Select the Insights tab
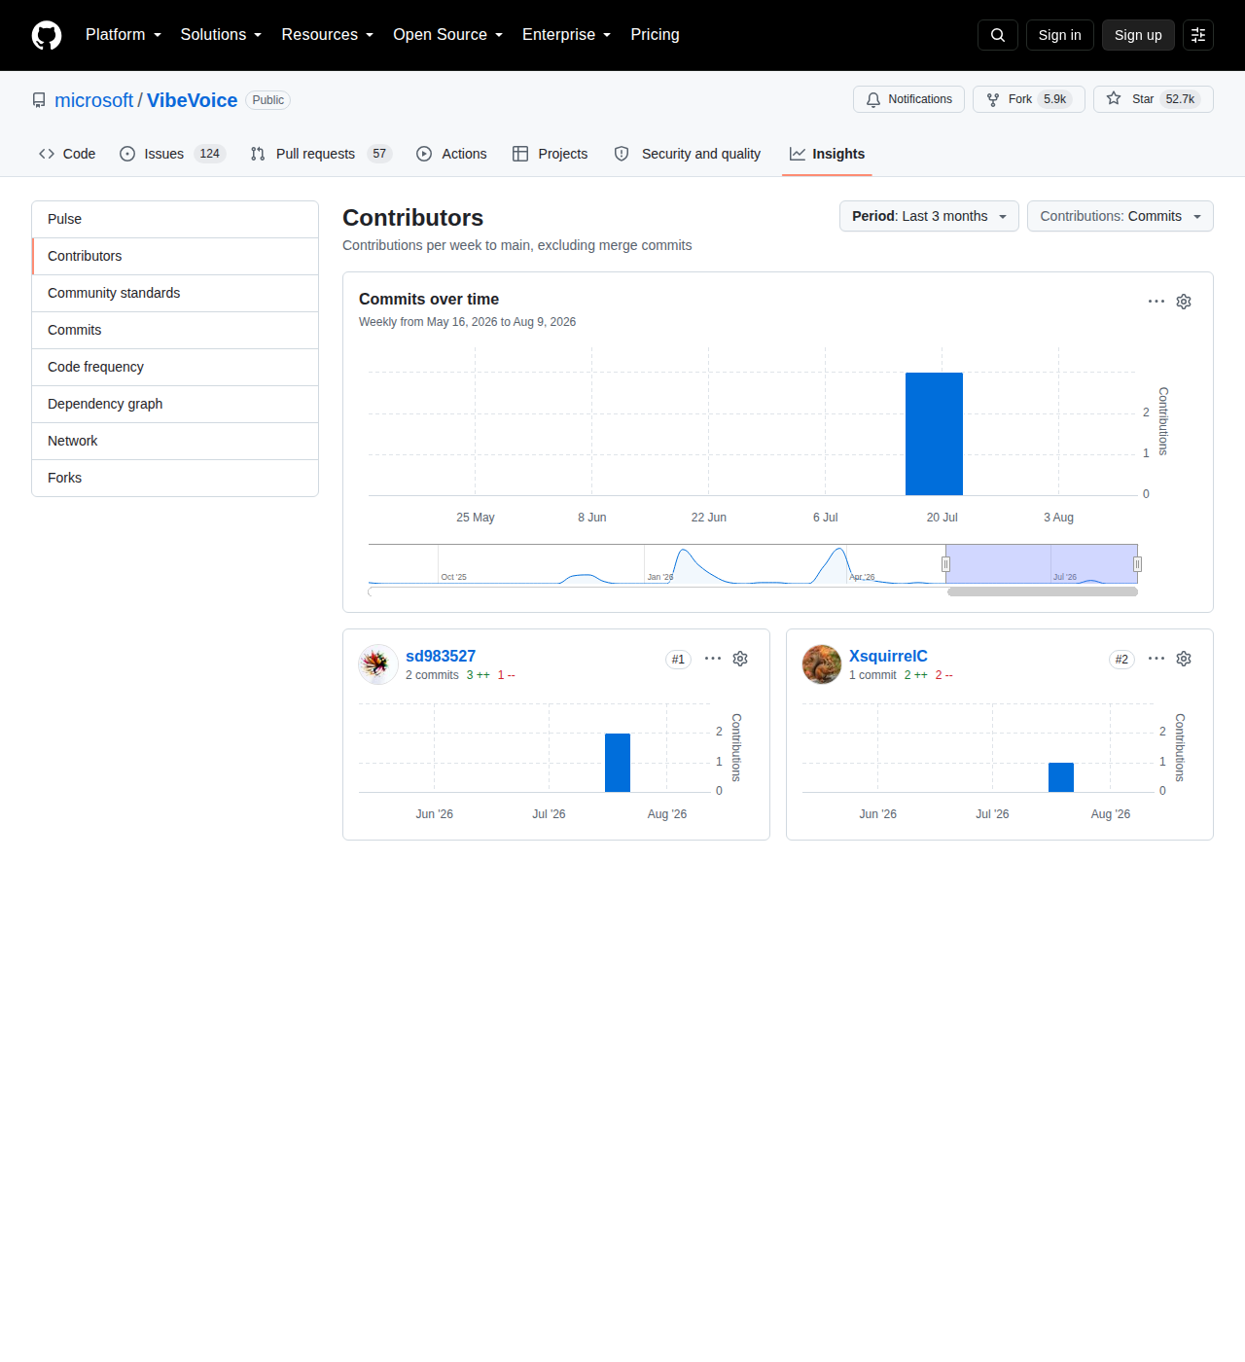1245x1362 pixels. (827, 154)
